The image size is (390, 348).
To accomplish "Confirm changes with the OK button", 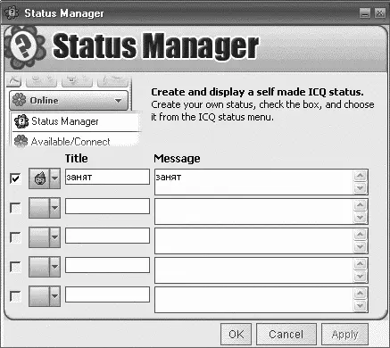I will tap(236, 335).
